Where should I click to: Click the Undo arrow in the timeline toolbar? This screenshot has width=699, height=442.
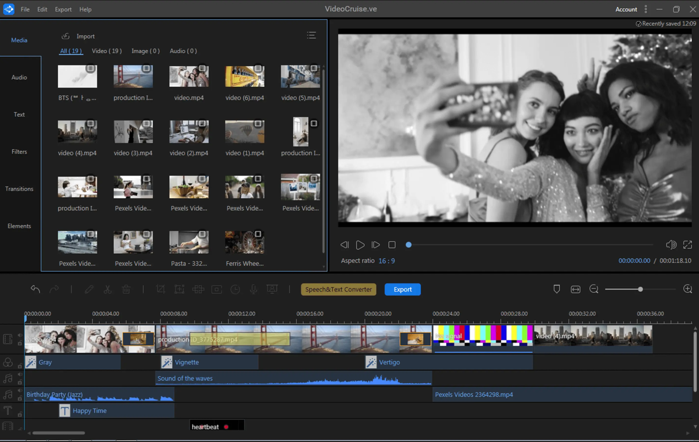tap(35, 290)
